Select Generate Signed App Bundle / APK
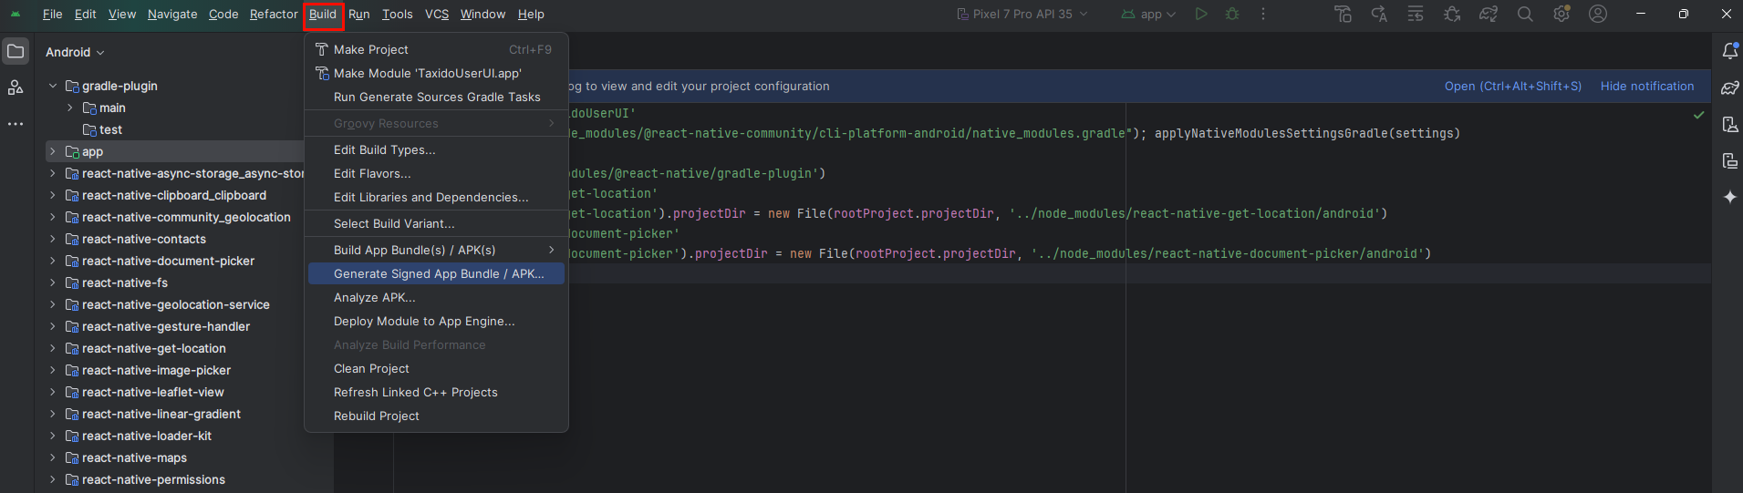This screenshot has width=1743, height=493. pyautogui.click(x=438, y=273)
